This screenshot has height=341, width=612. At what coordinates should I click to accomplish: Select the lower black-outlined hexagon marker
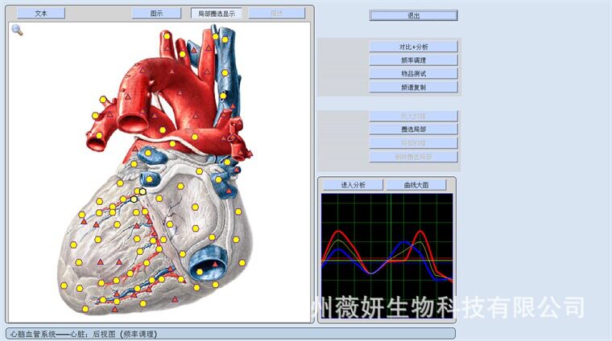pyautogui.click(x=134, y=199)
